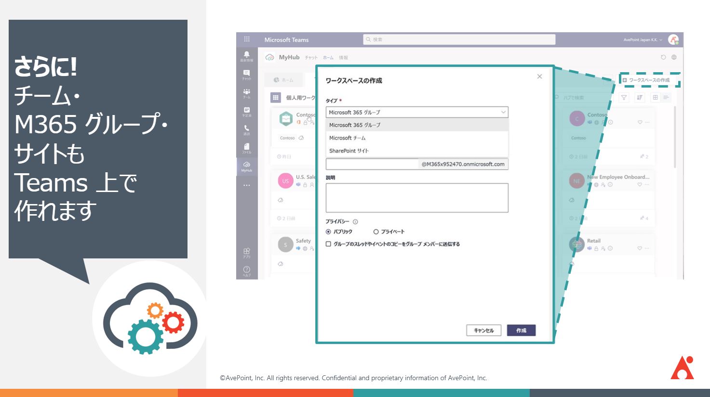This screenshot has width=710, height=397.
Task: Click the US avatar of U.S. Sales workspace
Action: tap(285, 181)
